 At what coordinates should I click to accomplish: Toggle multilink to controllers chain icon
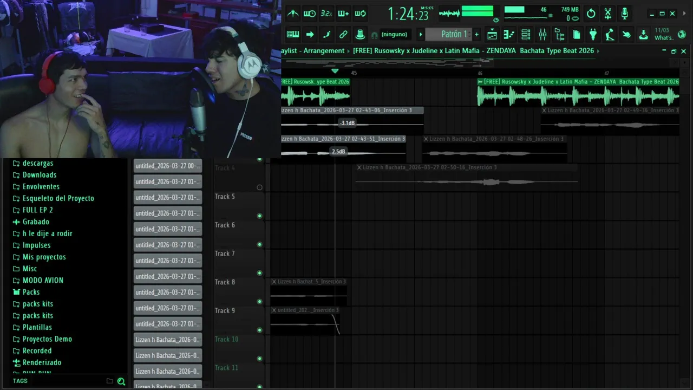point(343,34)
